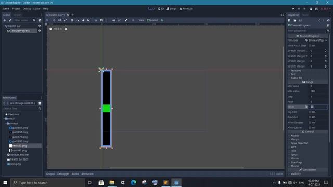Expand the Textures section
Viewport: 333px width, 187px height.
pos(296,71)
